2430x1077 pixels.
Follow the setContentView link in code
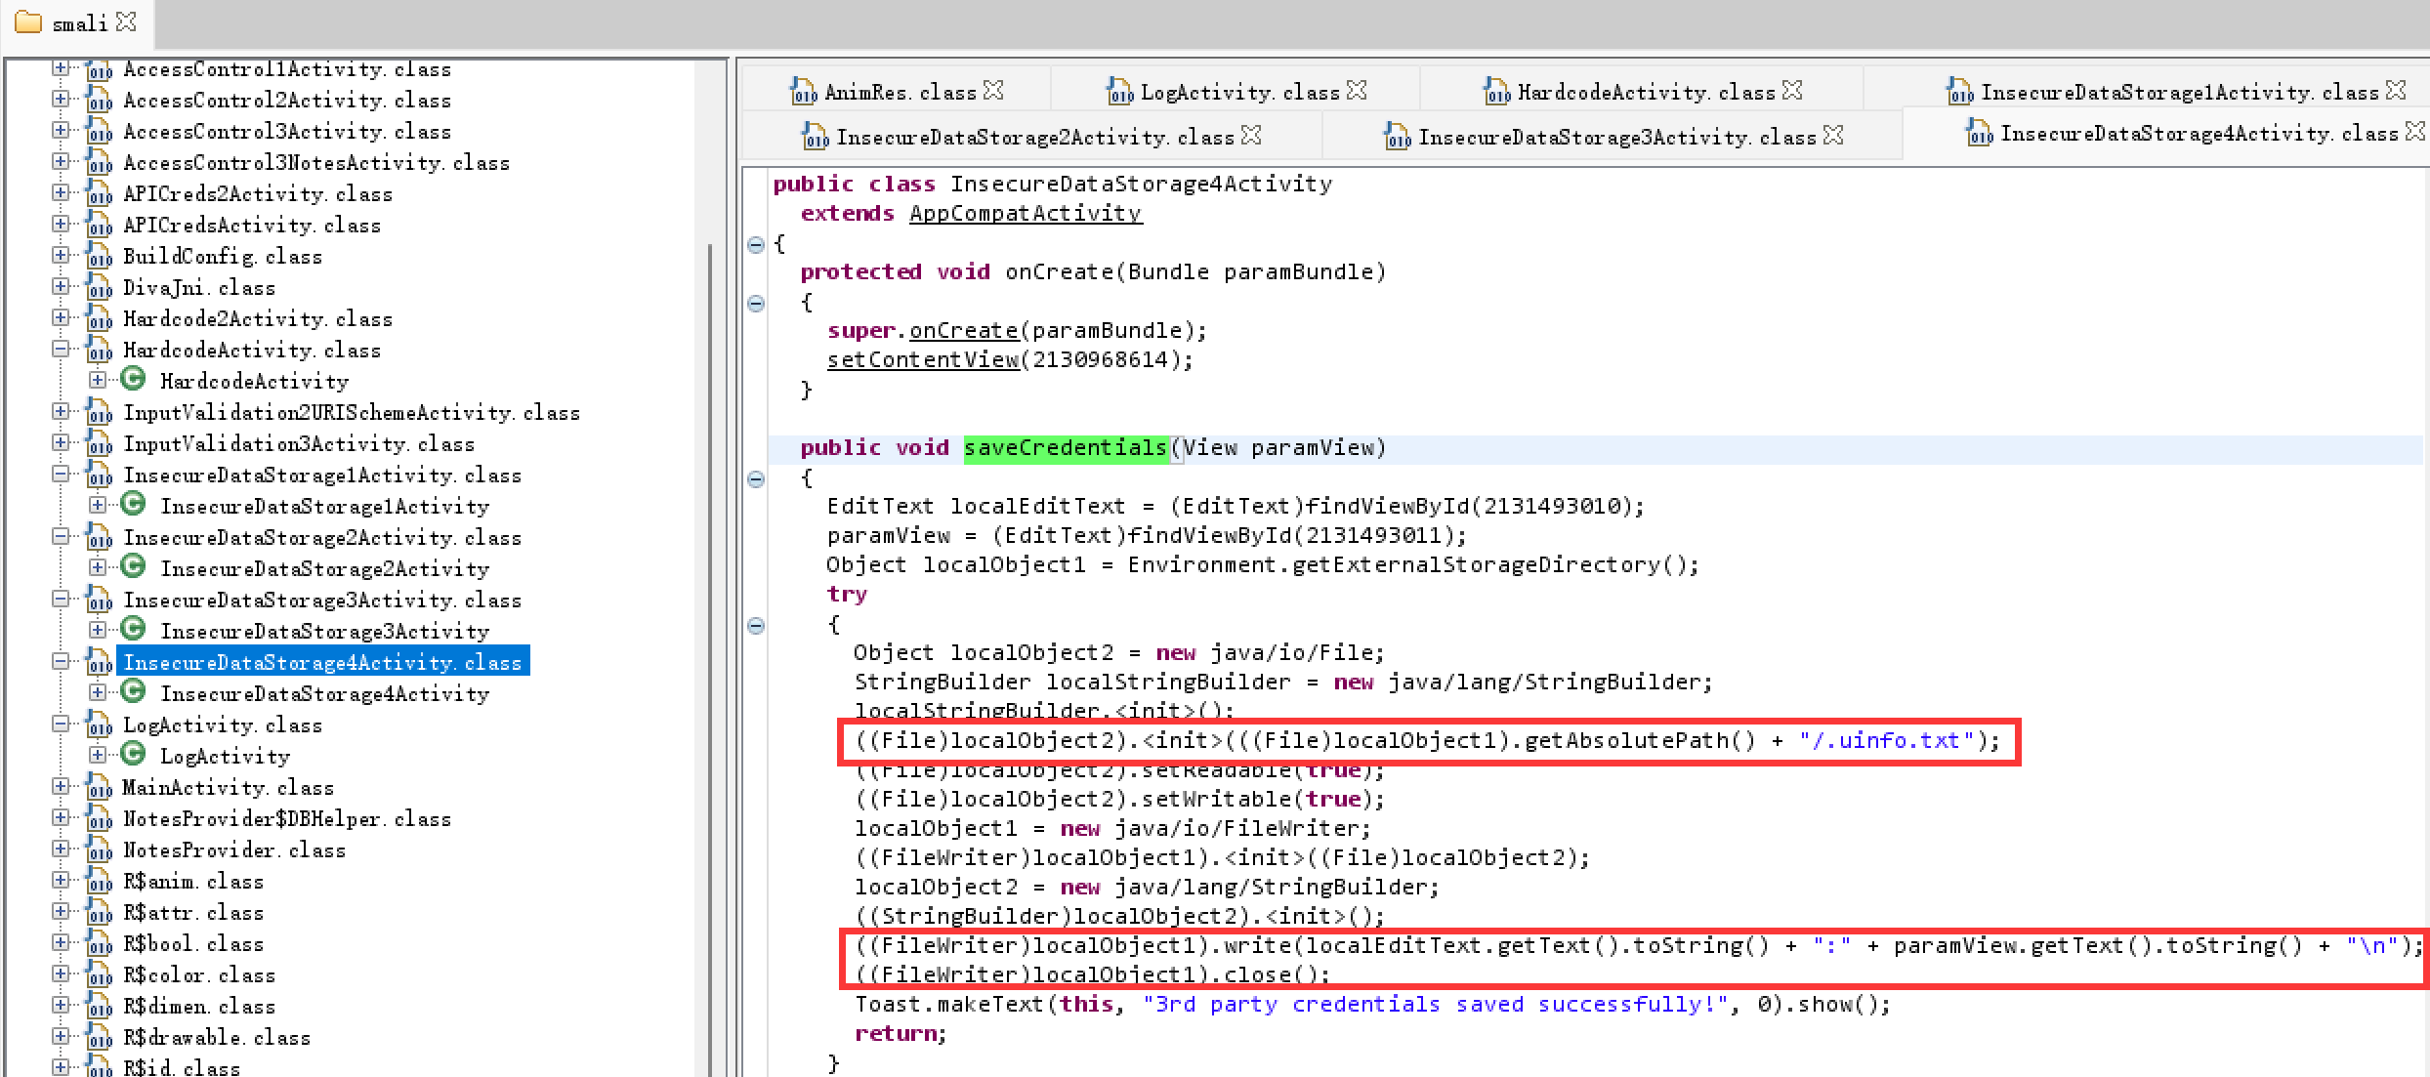click(923, 360)
